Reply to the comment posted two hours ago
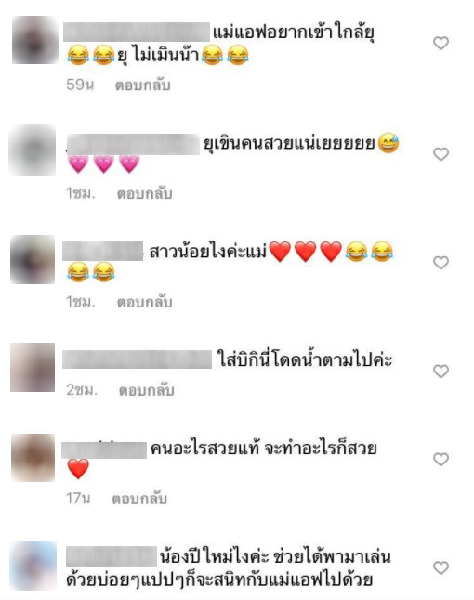 click(146, 390)
